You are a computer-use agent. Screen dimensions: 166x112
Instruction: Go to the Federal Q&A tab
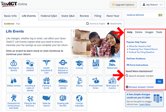(49, 16)
